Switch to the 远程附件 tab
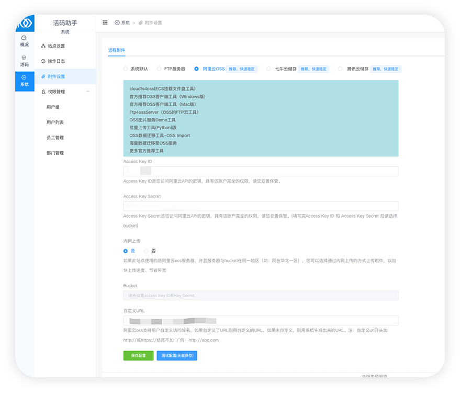 point(117,50)
